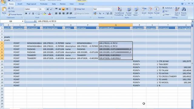Viewport: 194px width, 109px height.
Task: Click the Increase Decimal icon
Action: (x=107, y=13)
